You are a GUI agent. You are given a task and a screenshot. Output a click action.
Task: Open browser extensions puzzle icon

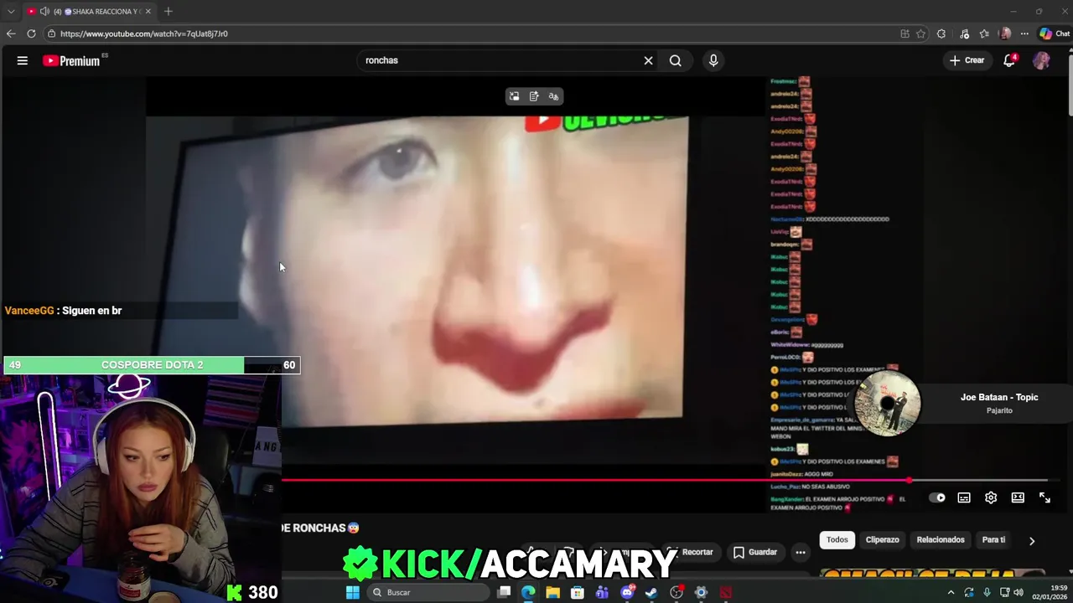click(x=941, y=33)
